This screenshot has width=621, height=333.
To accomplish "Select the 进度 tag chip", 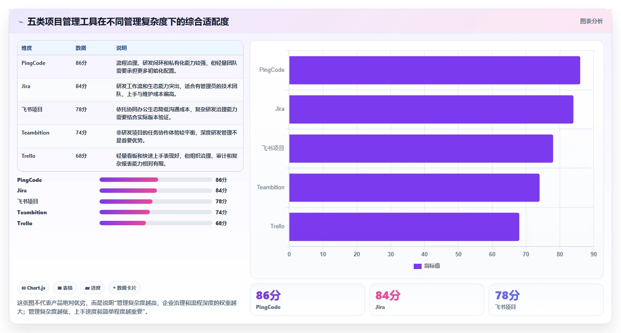I will pyautogui.click(x=92, y=288).
